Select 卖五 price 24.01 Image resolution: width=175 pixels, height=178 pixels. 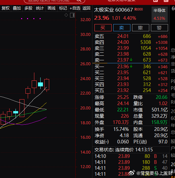pyautogui.click(x=123, y=36)
